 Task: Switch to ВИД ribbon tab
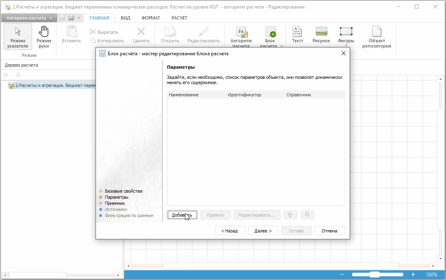coord(126,18)
